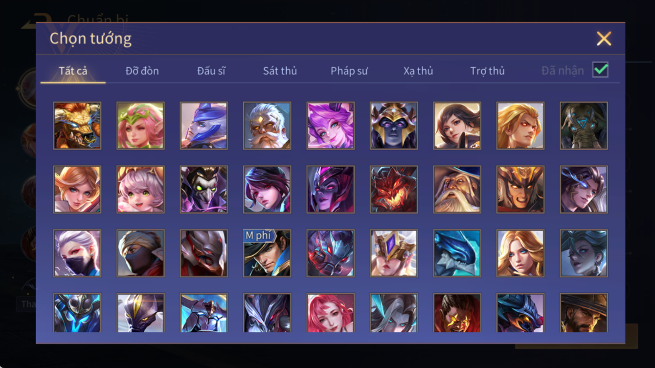Show the 'Trợ thủ' support heroes tab
Viewport: 655px width, 368px height.
487,71
